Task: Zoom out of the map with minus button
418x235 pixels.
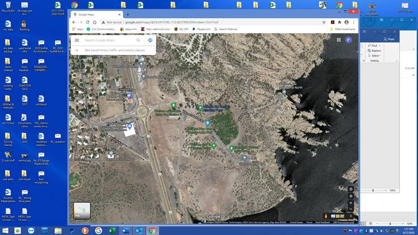Action: click(x=351, y=209)
